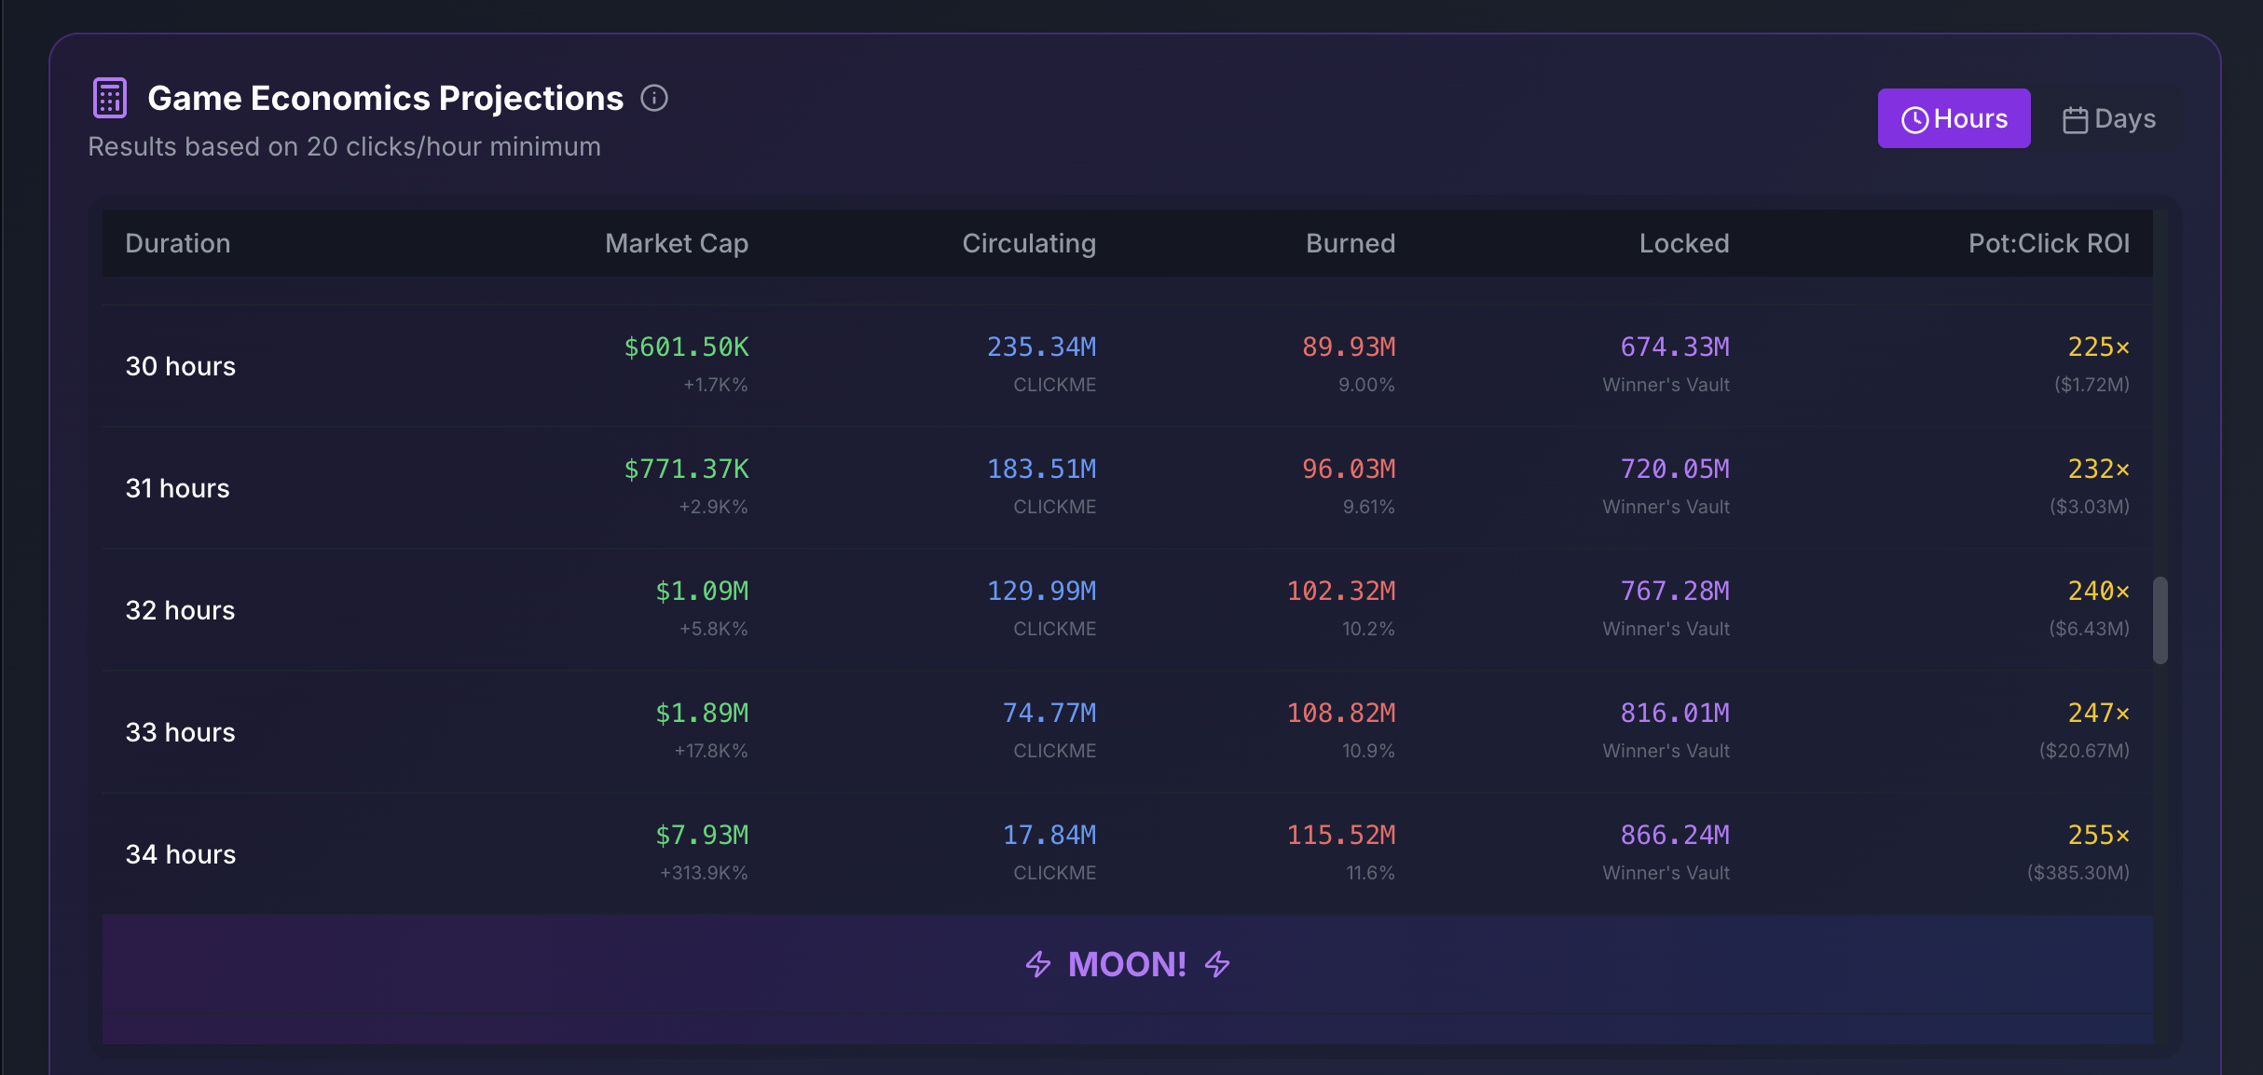Click the Circulating column header
This screenshot has height=1075, width=2263.
coord(1029,243)
